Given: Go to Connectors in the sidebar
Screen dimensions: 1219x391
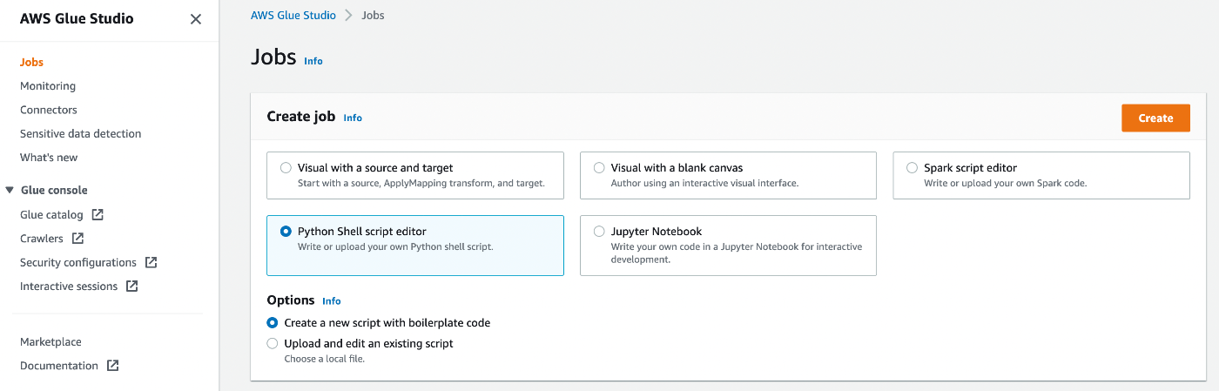Looking at the screenshot, I should tap(49, 110).
